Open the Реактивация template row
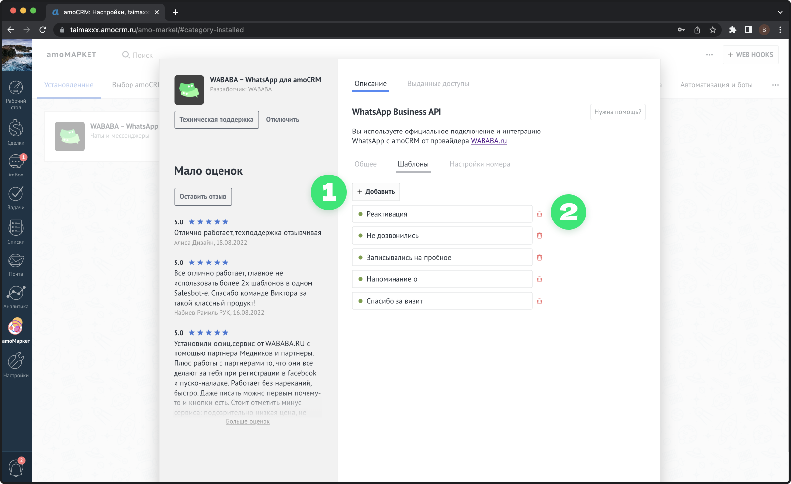This screenshot has height=484, width=791. click(442, 214)
